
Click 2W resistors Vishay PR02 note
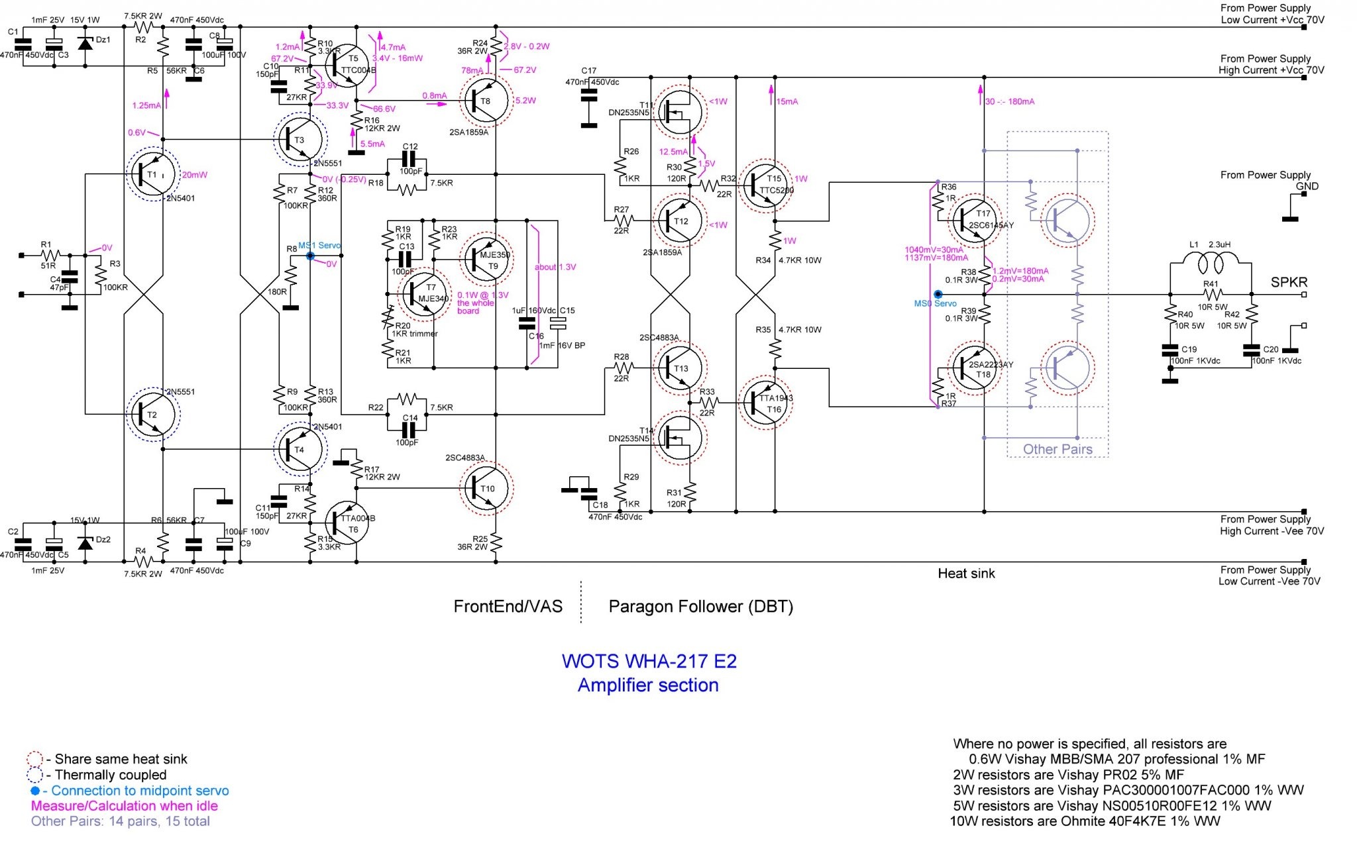tap(1068, 775)
